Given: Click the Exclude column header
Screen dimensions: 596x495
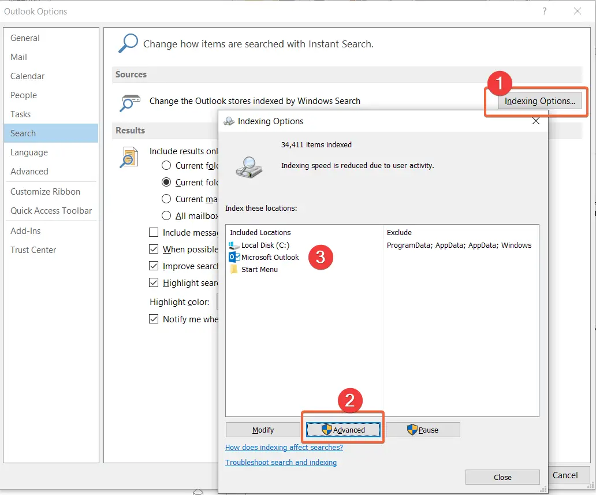Looking at the screenshot, I should point(399,232).
